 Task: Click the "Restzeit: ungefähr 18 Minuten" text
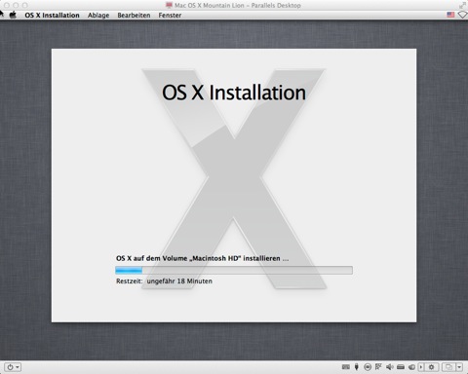[164, 281]
